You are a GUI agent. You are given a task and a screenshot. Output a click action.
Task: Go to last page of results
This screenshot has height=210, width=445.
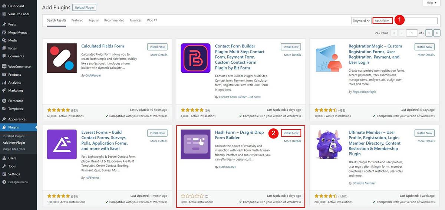click(436, 33)
